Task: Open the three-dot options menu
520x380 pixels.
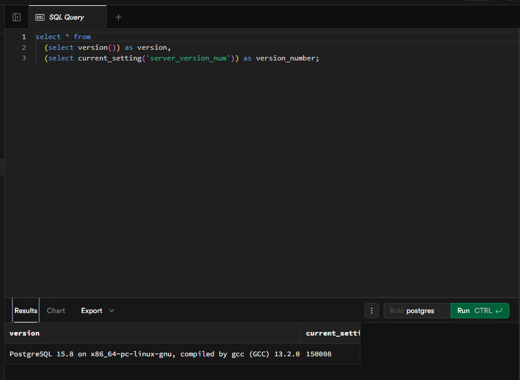Action: click(x=372, y=311)
